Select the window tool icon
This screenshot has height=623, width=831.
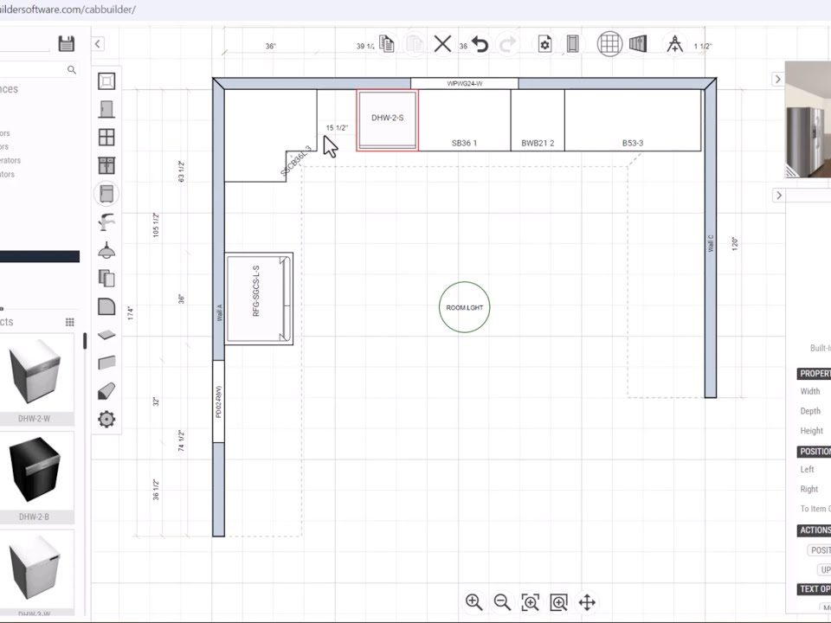tap(106, 138)
